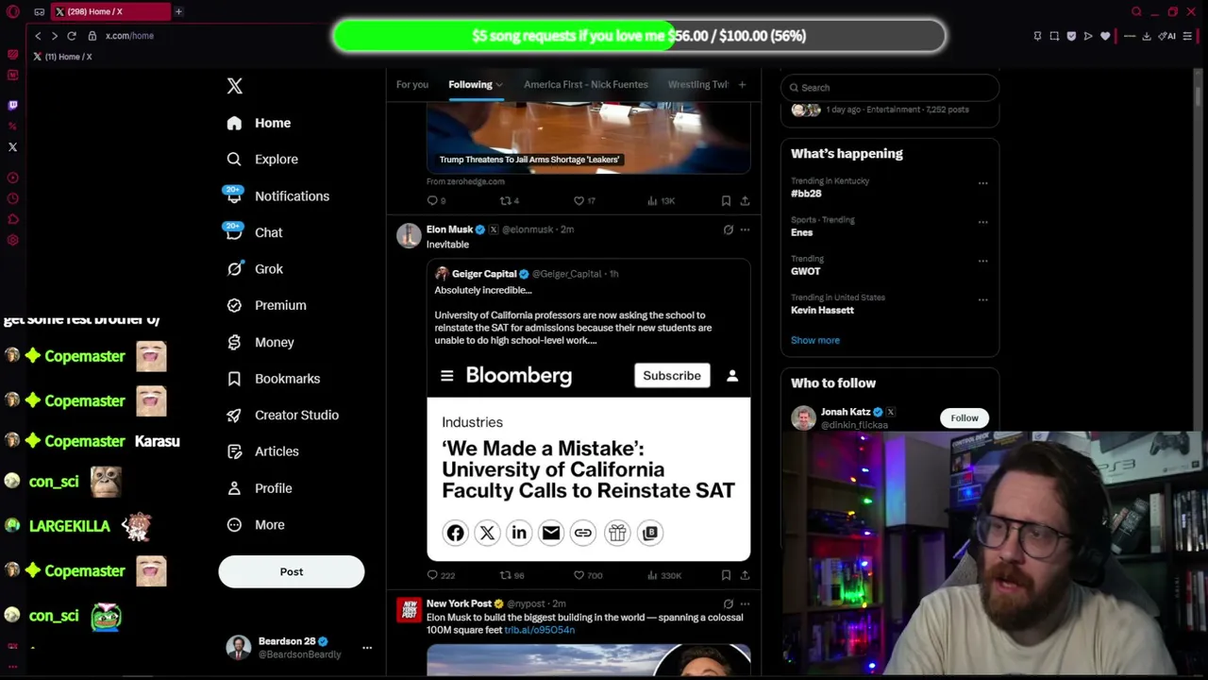
Task: Switch to the Wrestling Twitter tab
Action: coord(698,85)
